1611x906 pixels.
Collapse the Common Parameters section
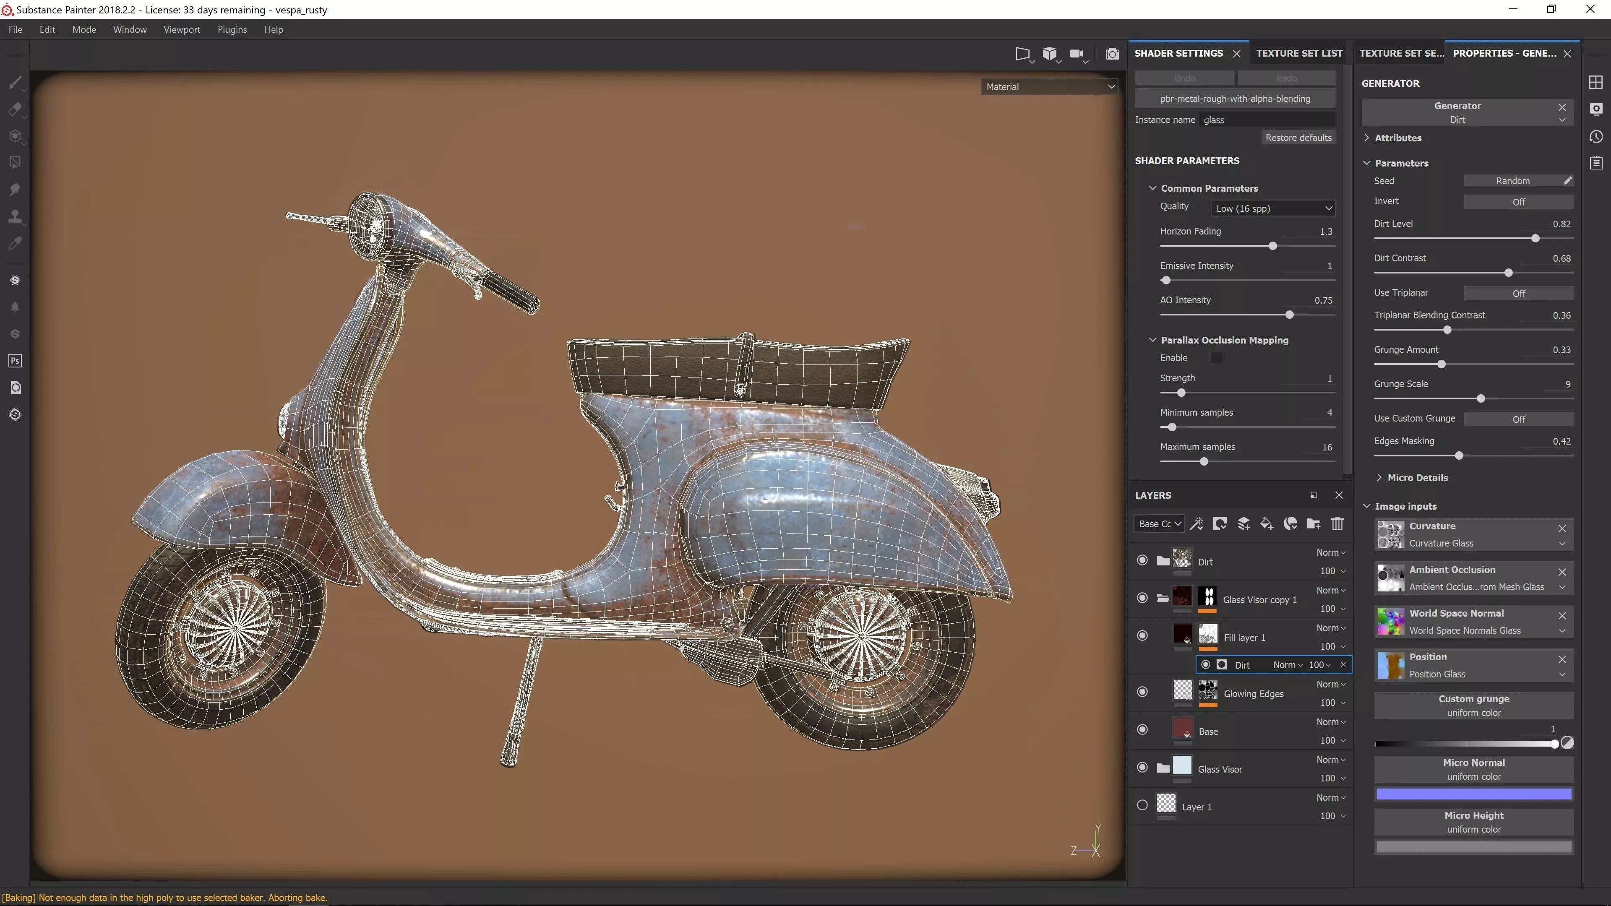click(1152, 188)
